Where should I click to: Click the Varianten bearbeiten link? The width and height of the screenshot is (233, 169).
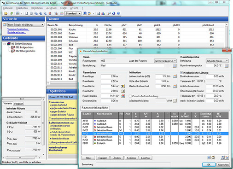pyautogui.click(x=18, y=29)
